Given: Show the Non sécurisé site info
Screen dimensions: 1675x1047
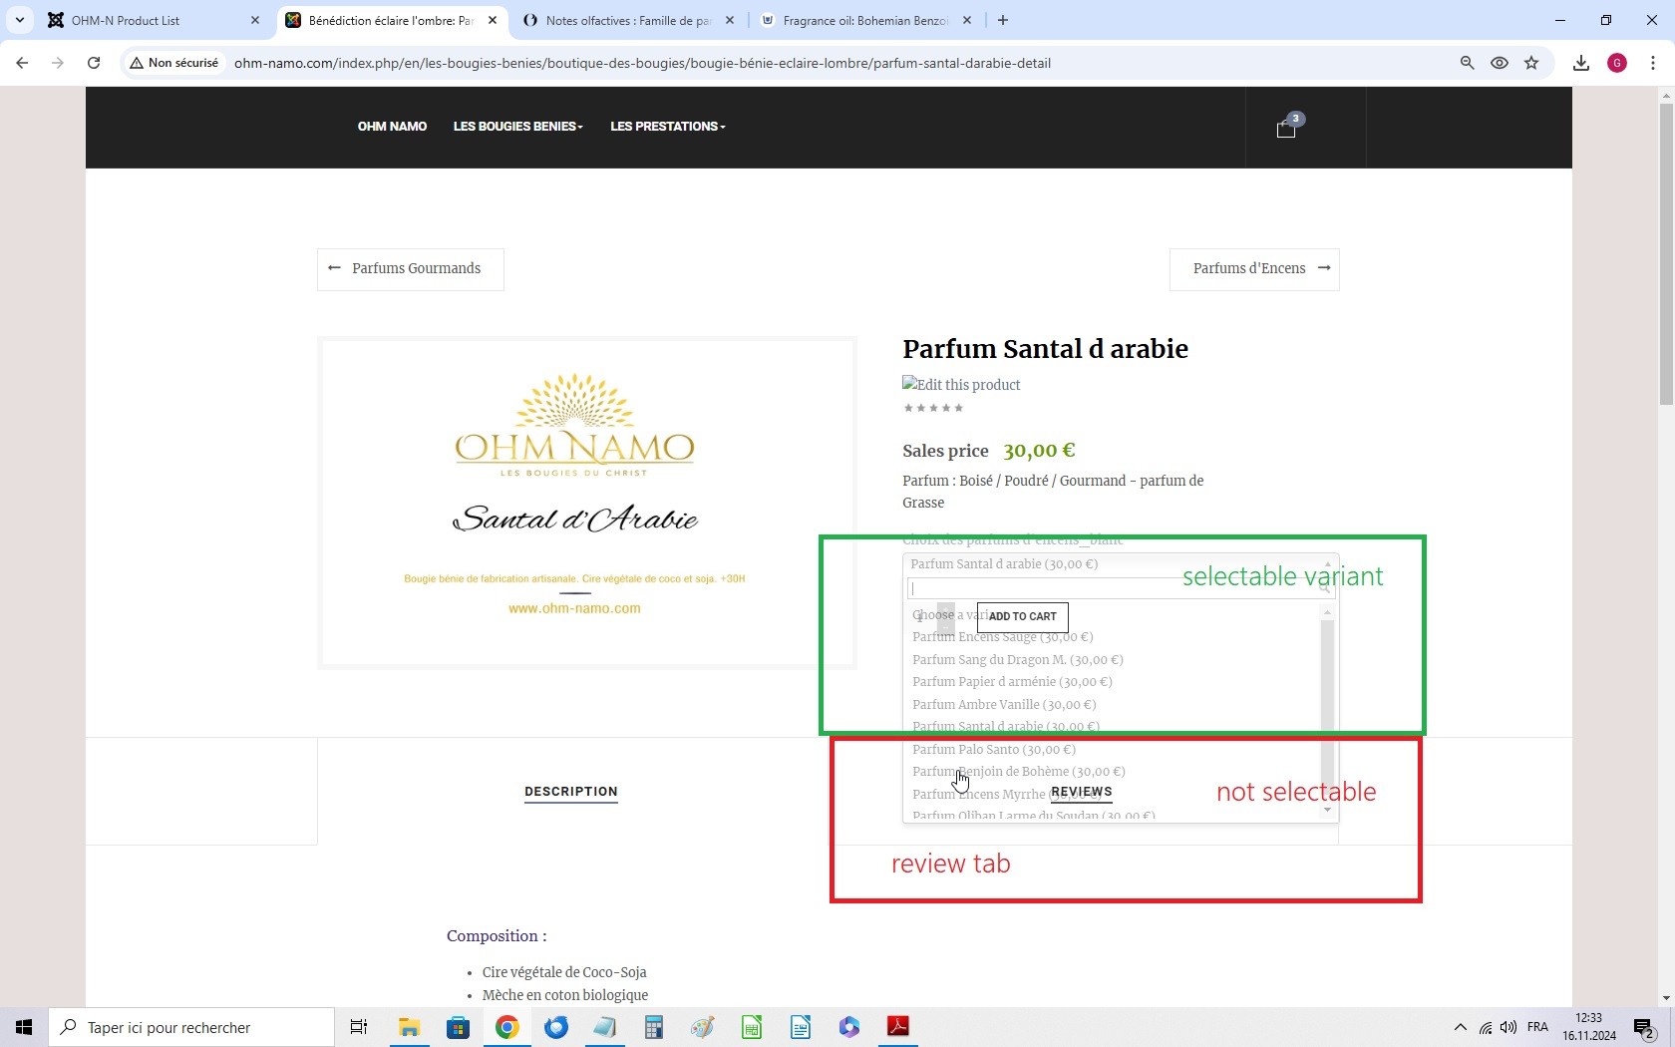Looking at the screenshot, I should [x=173, y=63].
